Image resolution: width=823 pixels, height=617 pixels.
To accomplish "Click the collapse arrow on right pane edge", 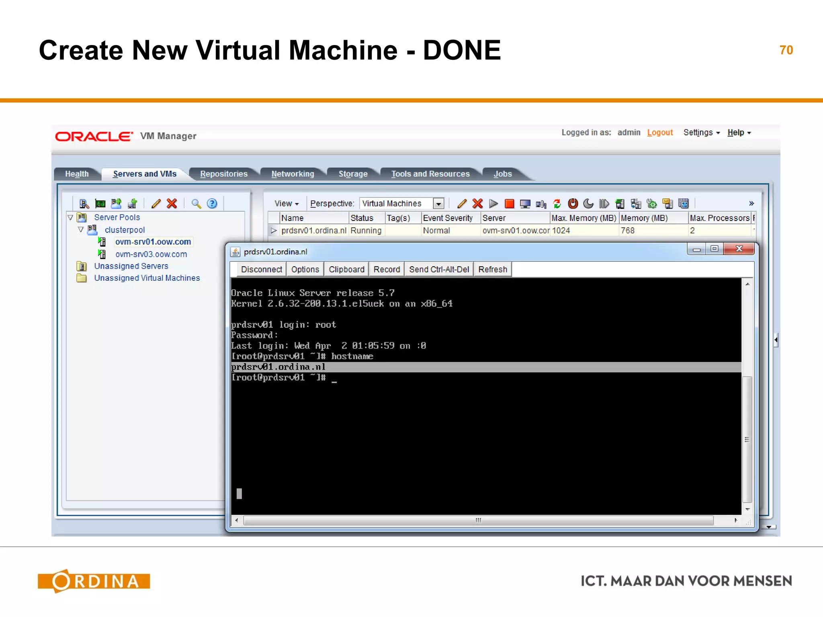I will click(776, 340).
